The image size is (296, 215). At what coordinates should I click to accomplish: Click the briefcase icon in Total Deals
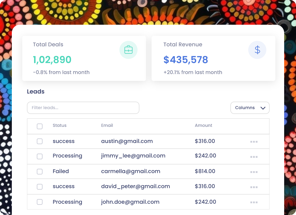click(128, 50)
